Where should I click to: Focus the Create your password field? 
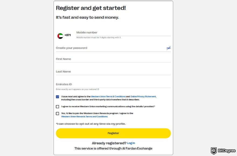[108, 48]
